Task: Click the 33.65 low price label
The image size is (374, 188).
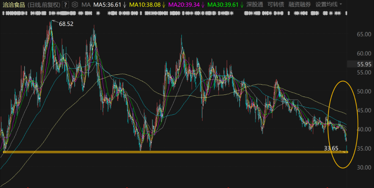Action: point(331,149)
